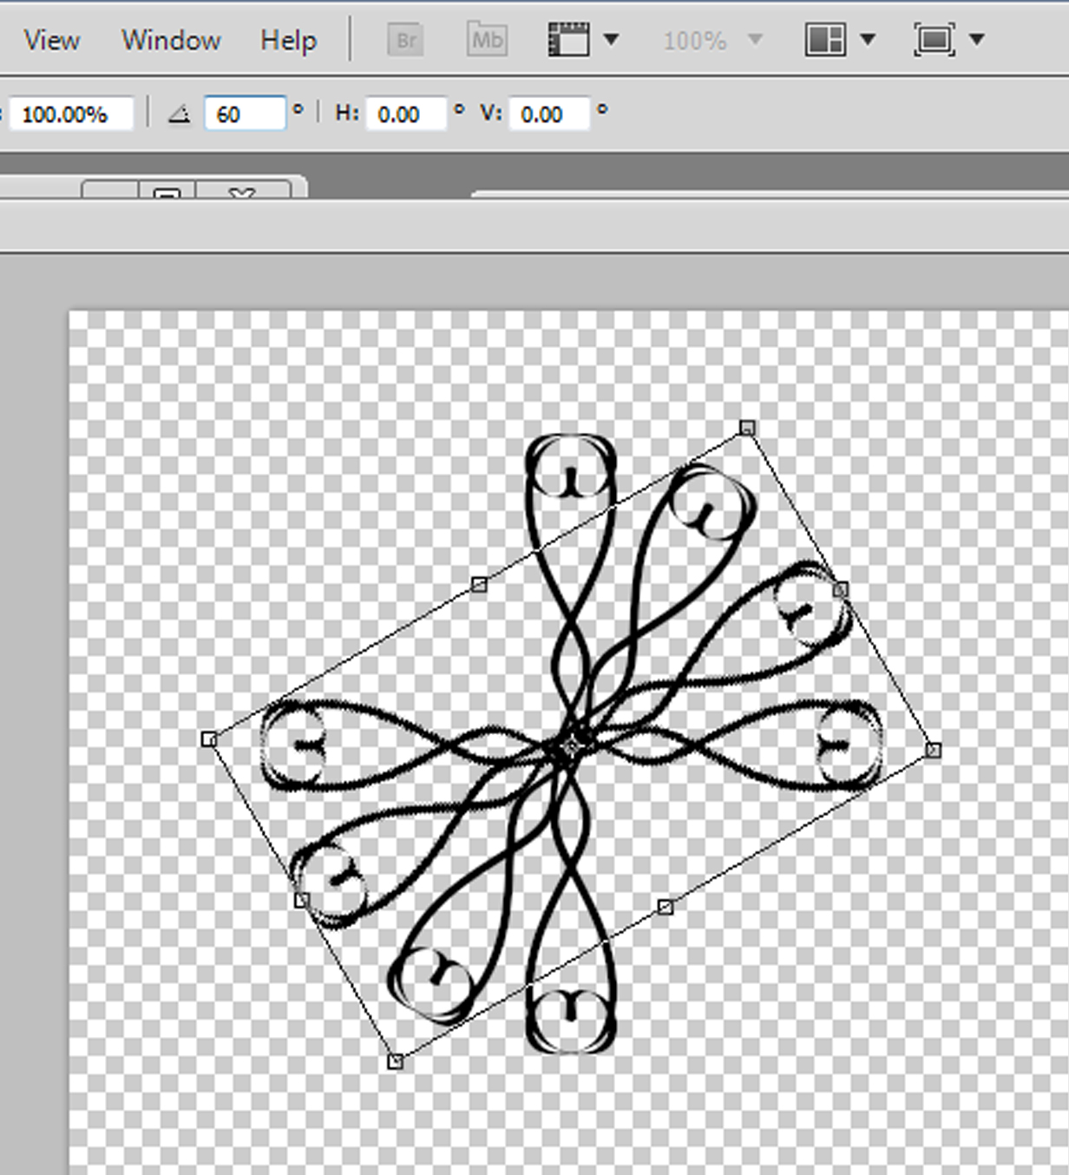Open the View menu
The width and height of the screenshot is (1069, 1175).
[52, 39]
